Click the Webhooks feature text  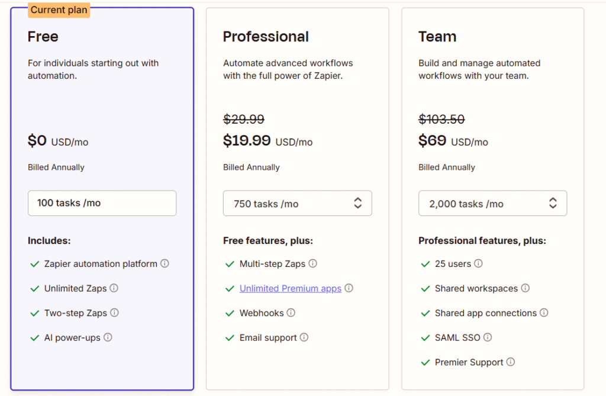[262, 313]
